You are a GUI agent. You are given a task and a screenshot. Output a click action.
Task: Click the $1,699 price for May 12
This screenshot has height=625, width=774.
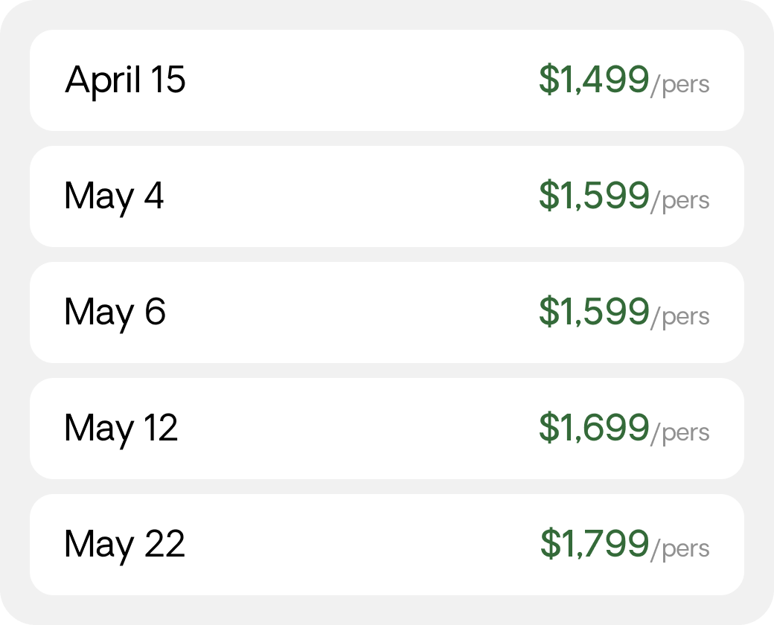[594, 428]
